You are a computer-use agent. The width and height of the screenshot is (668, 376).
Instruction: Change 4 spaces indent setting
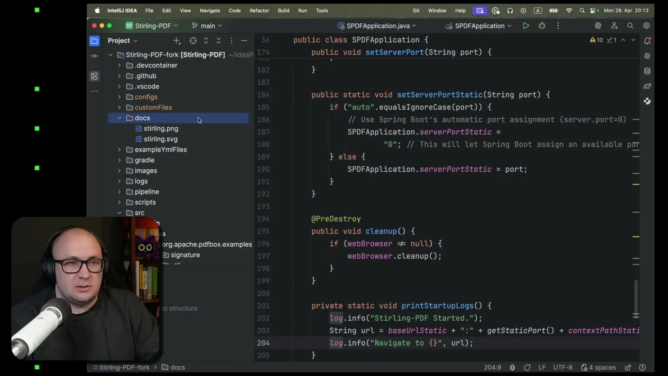(x=598, y=368)
